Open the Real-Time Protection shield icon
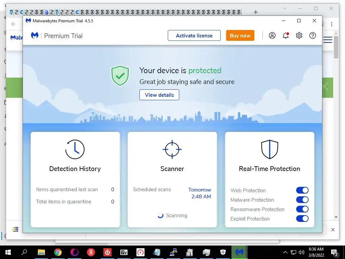The image size is (345, 259). coord(270,149)
